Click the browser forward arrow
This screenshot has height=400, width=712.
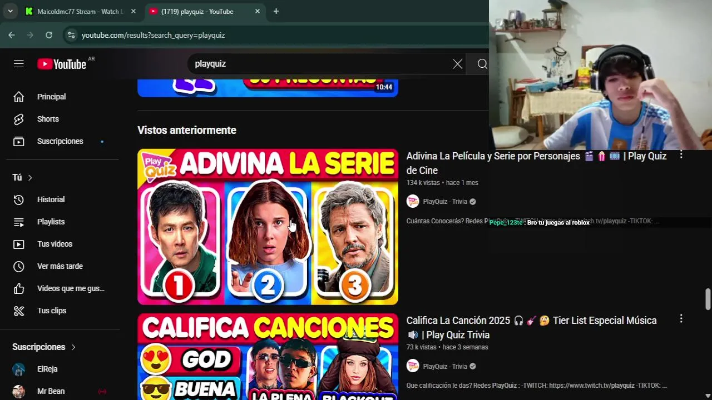click(x=30, y=35)
